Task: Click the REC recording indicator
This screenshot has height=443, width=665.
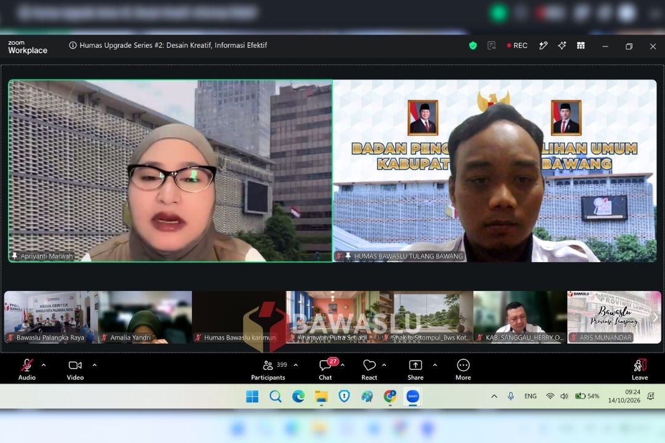Action: coord(517,46)
